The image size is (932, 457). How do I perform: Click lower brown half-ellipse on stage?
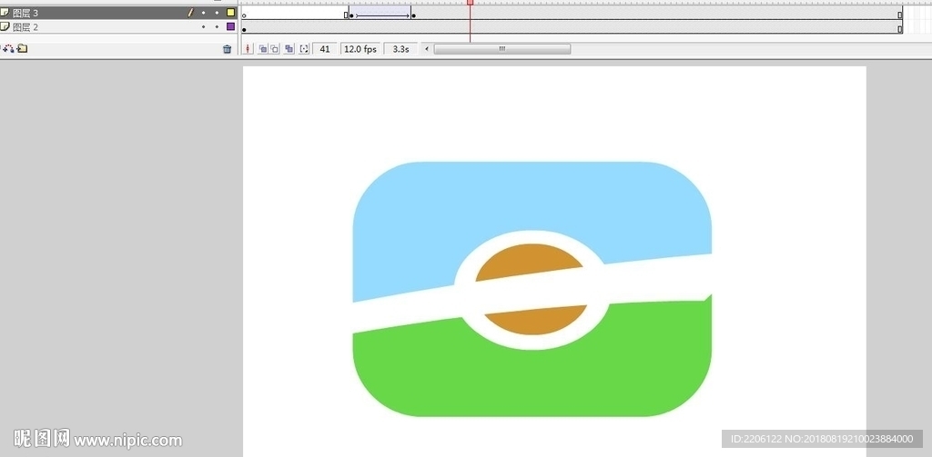click(537, 322)
